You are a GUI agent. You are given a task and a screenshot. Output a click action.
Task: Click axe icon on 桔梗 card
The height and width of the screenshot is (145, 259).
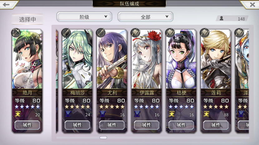pos(170,33)
